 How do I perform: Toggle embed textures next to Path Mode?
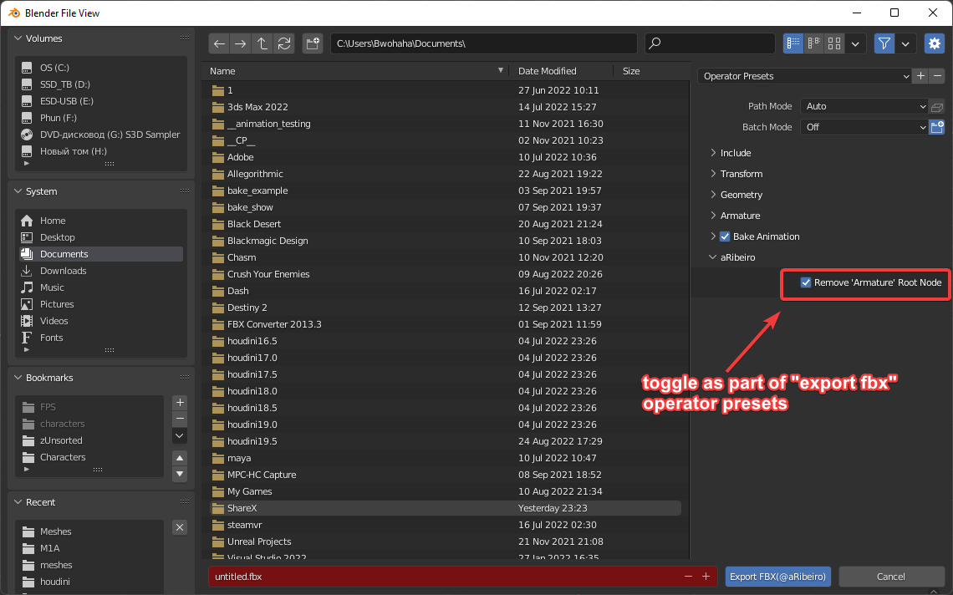(936, 107)
